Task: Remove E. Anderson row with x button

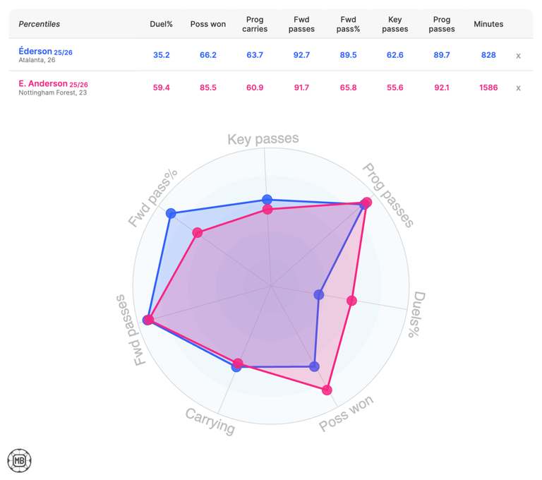Action: pyautogui.click(x=518, y=88)
